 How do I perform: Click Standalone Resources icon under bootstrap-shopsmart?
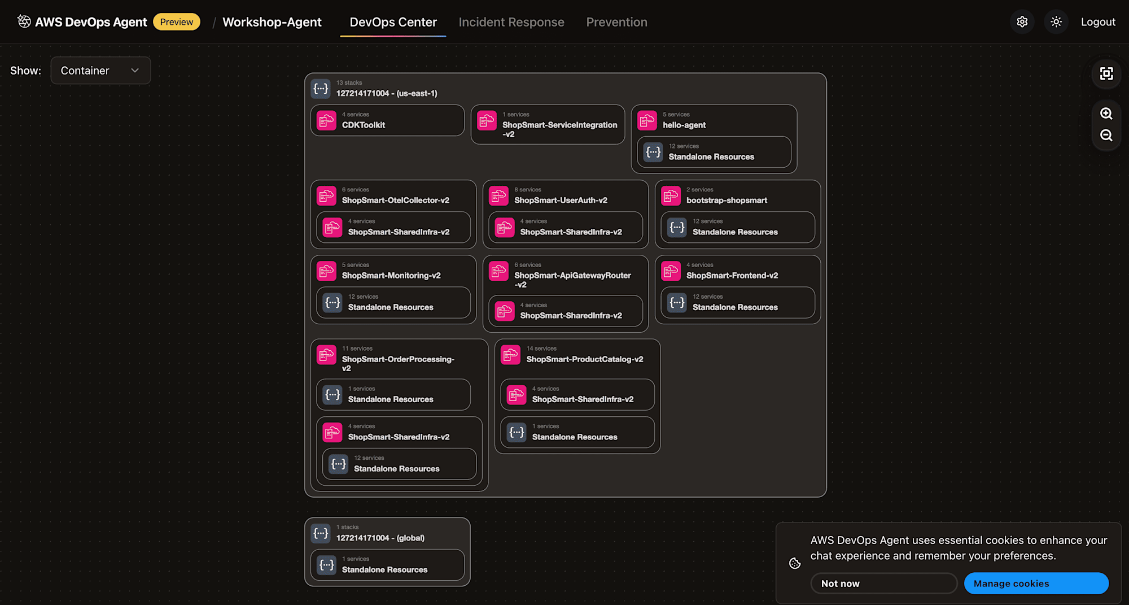click(x=677, y=227)
